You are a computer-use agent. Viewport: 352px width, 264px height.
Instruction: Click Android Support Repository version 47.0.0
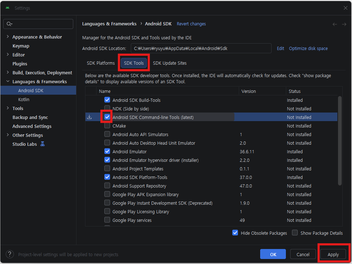point(246,186)
